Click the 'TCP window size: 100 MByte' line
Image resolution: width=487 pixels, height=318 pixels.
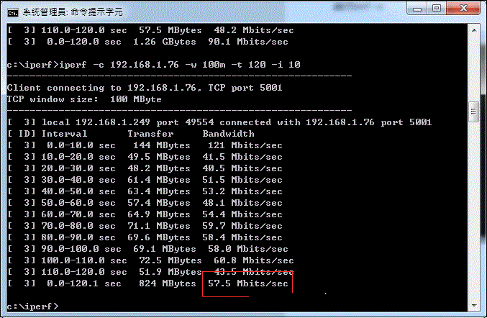tap(84, 99)
